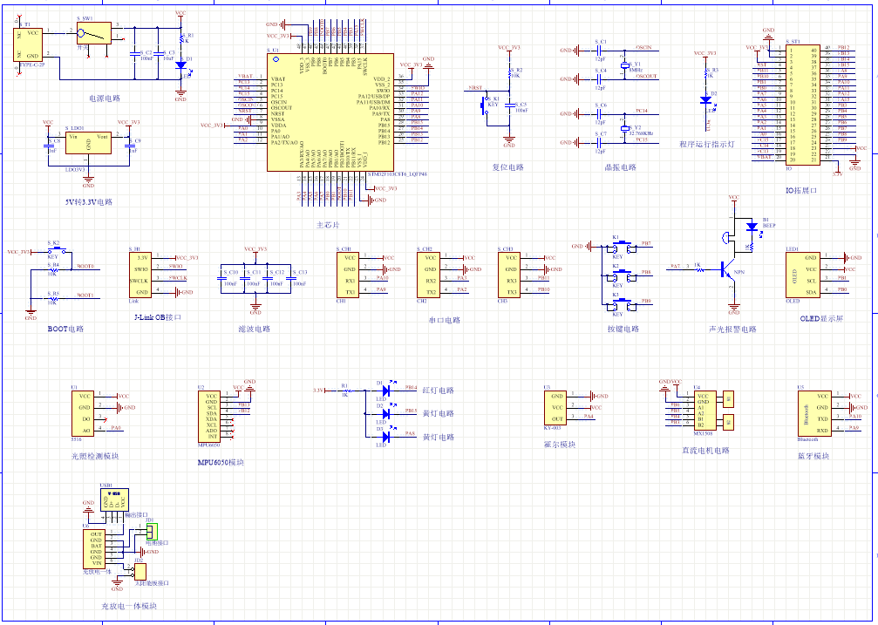The image size is (878, 625).
Task: Click the '霍尔模块' label
Action: coord(560,444)
